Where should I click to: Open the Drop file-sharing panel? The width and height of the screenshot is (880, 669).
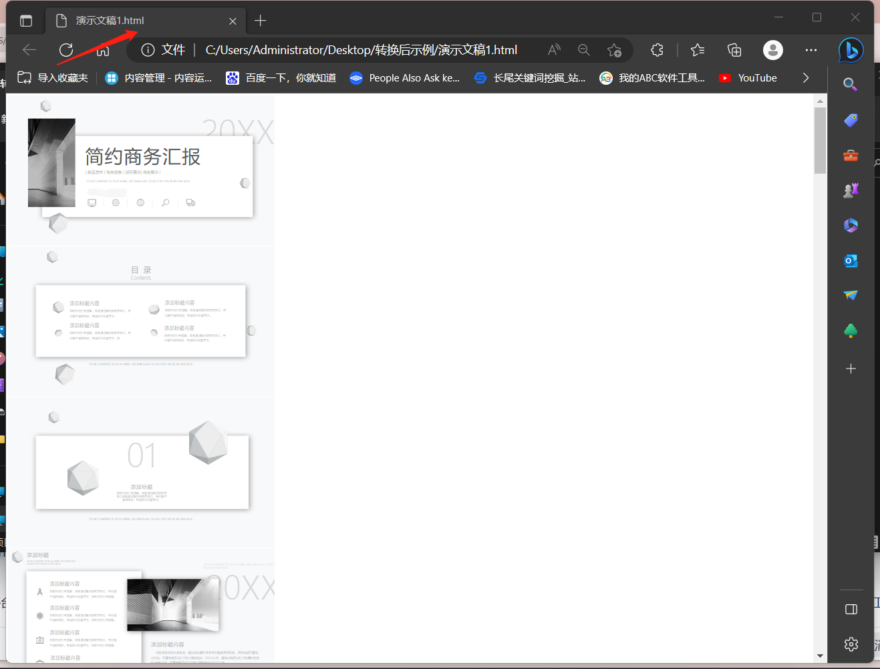pyautogui.click(x=850, y=294)
